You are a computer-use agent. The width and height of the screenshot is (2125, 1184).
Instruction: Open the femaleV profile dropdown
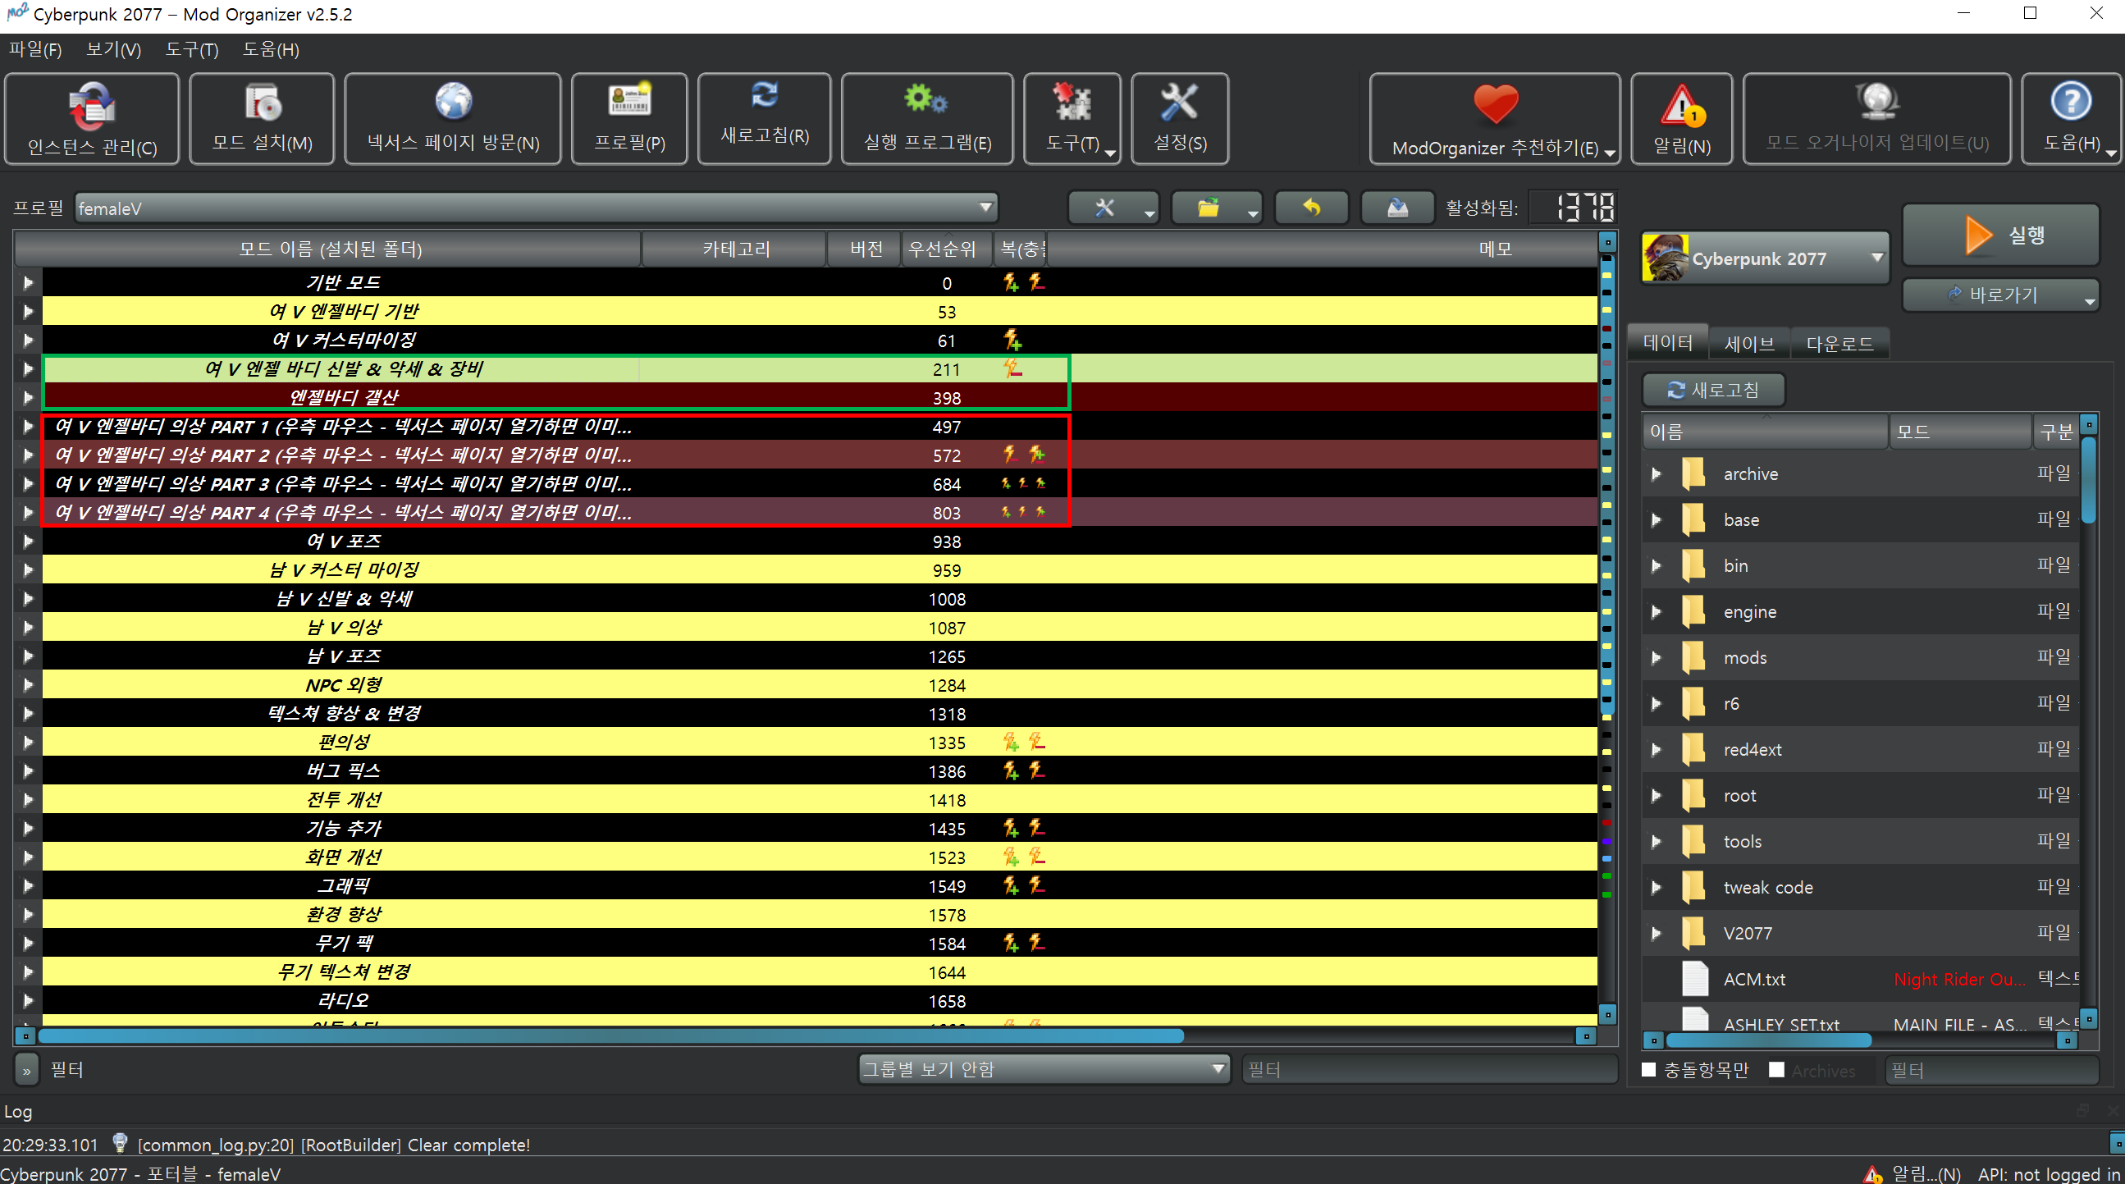click(x=536, y=208)
